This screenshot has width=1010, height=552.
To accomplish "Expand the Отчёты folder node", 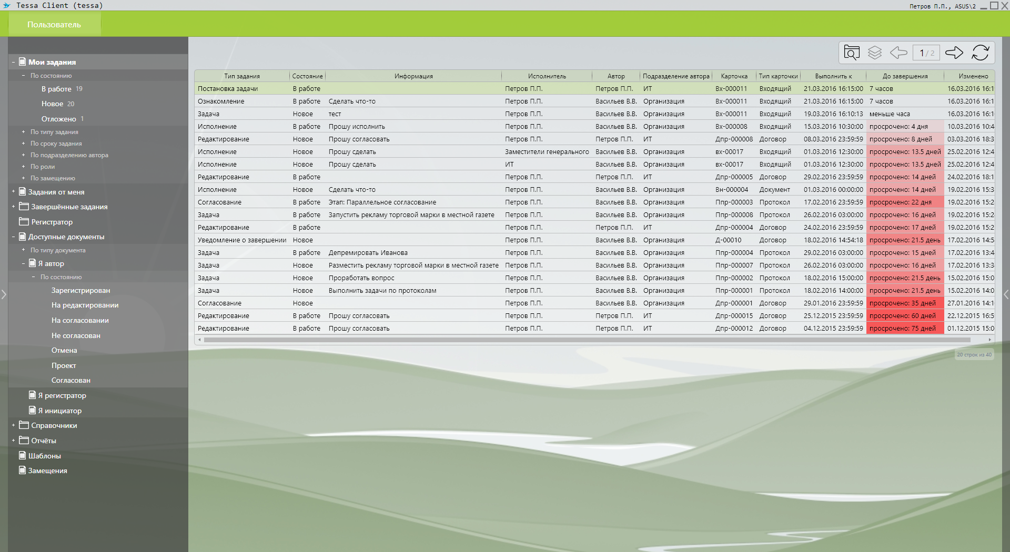I will click(x=13, y=441).
